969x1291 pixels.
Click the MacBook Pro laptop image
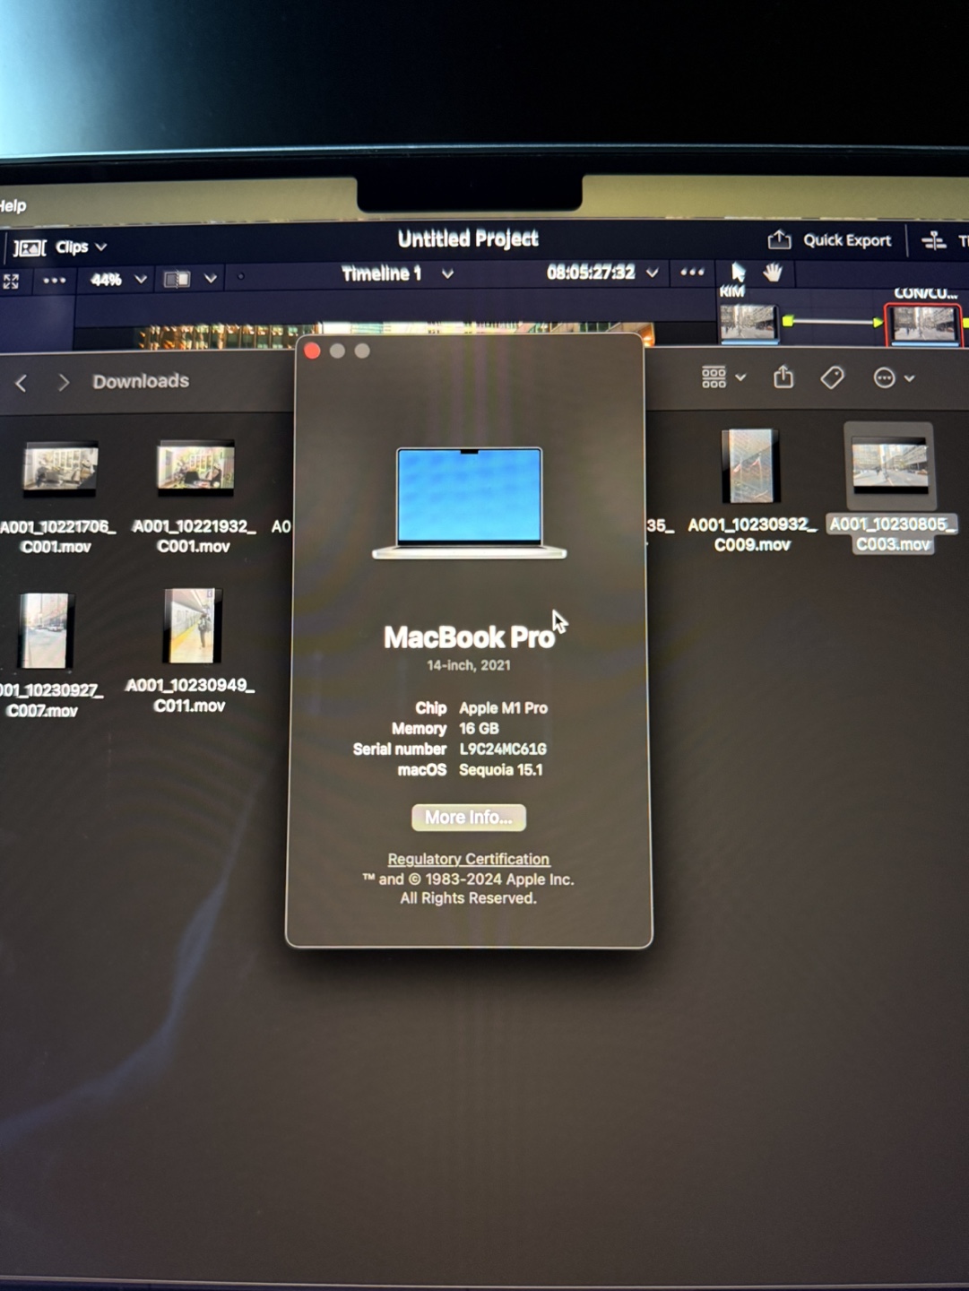coord(470,503)
